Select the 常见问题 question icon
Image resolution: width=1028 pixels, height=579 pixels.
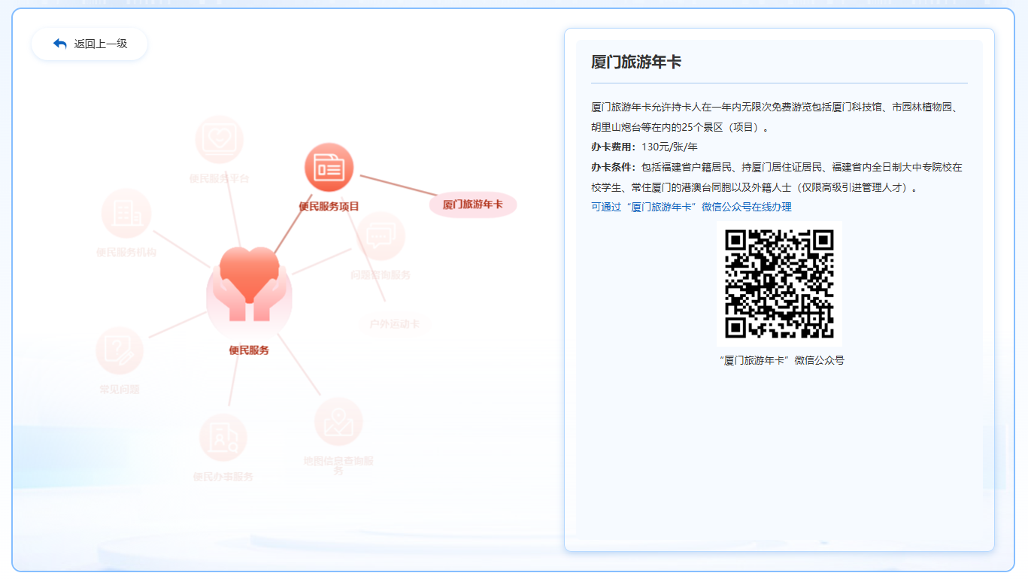click(x=120, y=350)
